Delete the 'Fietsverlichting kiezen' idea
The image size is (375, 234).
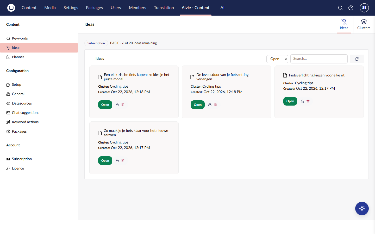(308, 101)
